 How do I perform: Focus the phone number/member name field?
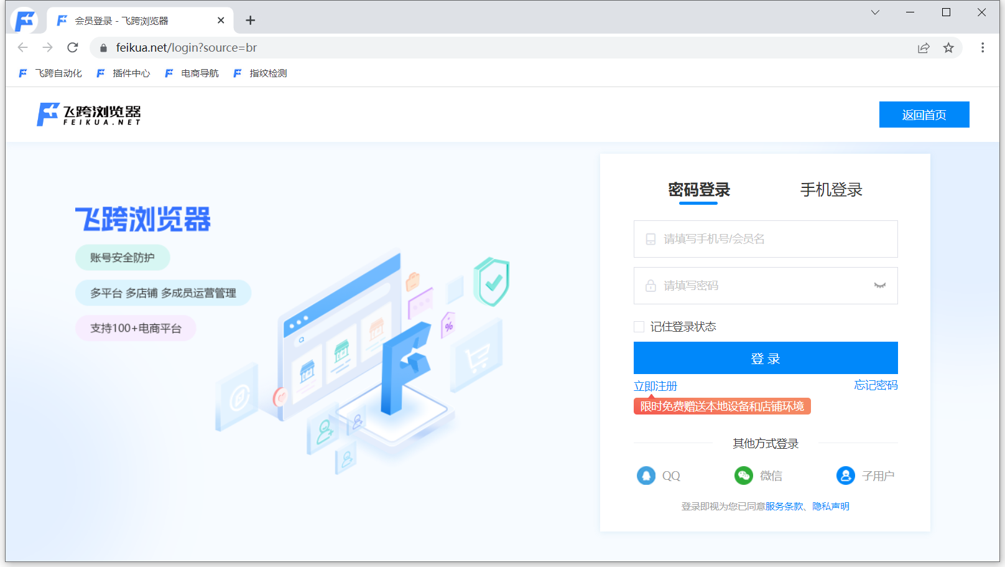click(x=766, y=239)
